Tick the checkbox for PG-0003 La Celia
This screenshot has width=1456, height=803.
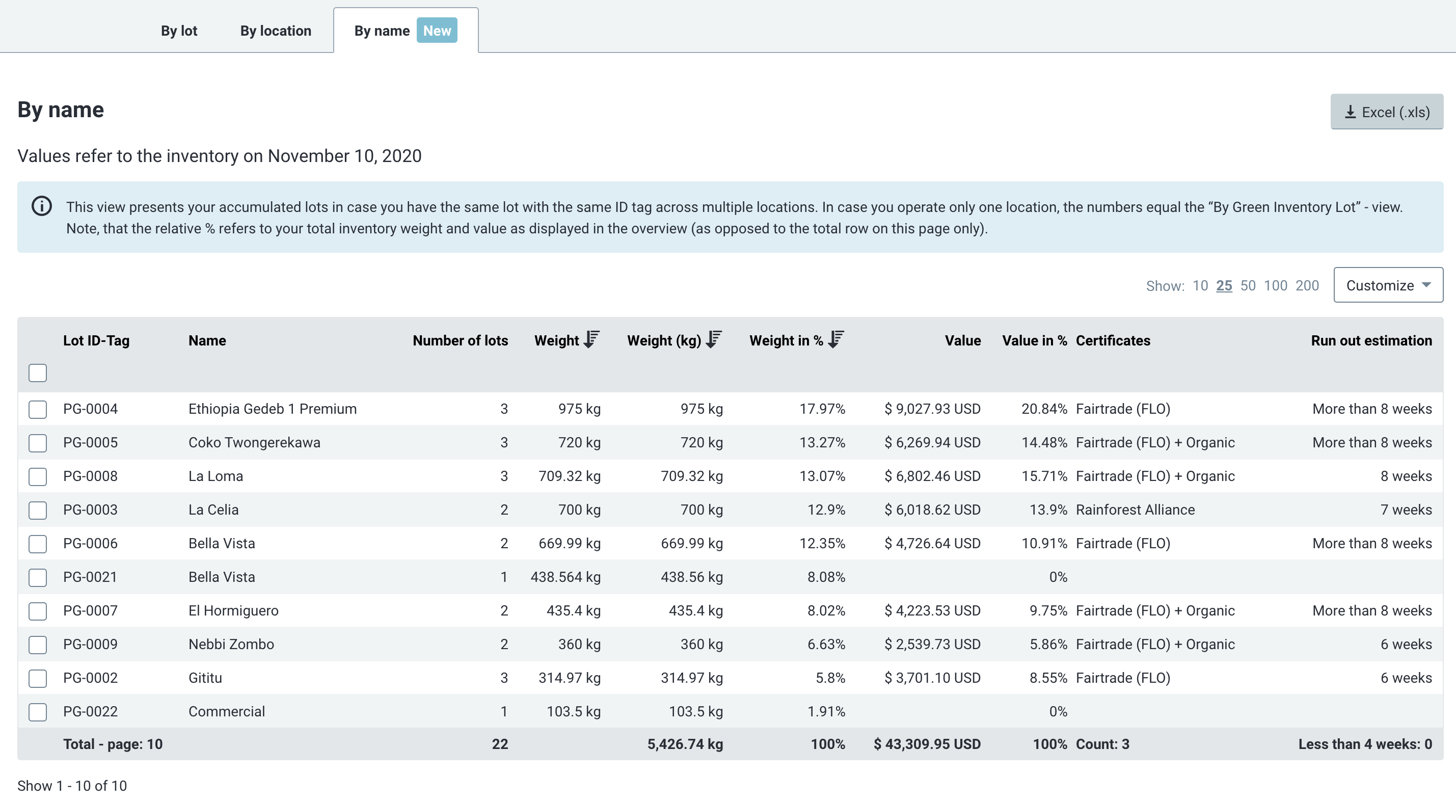click(x=38, y=510)
